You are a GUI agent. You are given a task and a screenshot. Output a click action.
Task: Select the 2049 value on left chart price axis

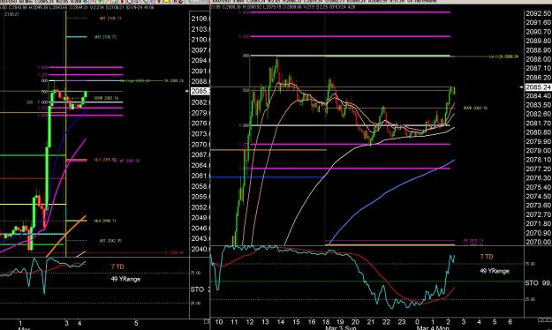pyautogui.click(x=200, y=217)
